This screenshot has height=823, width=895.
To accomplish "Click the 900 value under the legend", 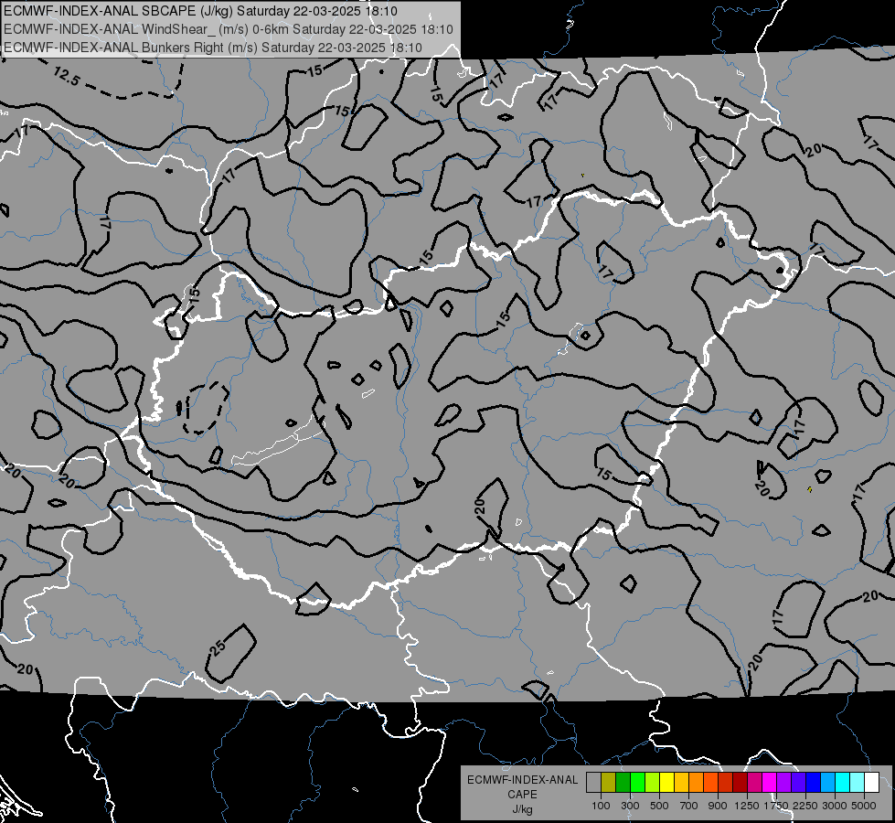I will point(718,806).
